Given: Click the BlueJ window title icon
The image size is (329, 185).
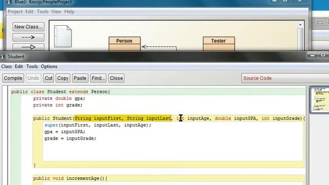Looking at the screenshot, I should [x=9, y=2].
